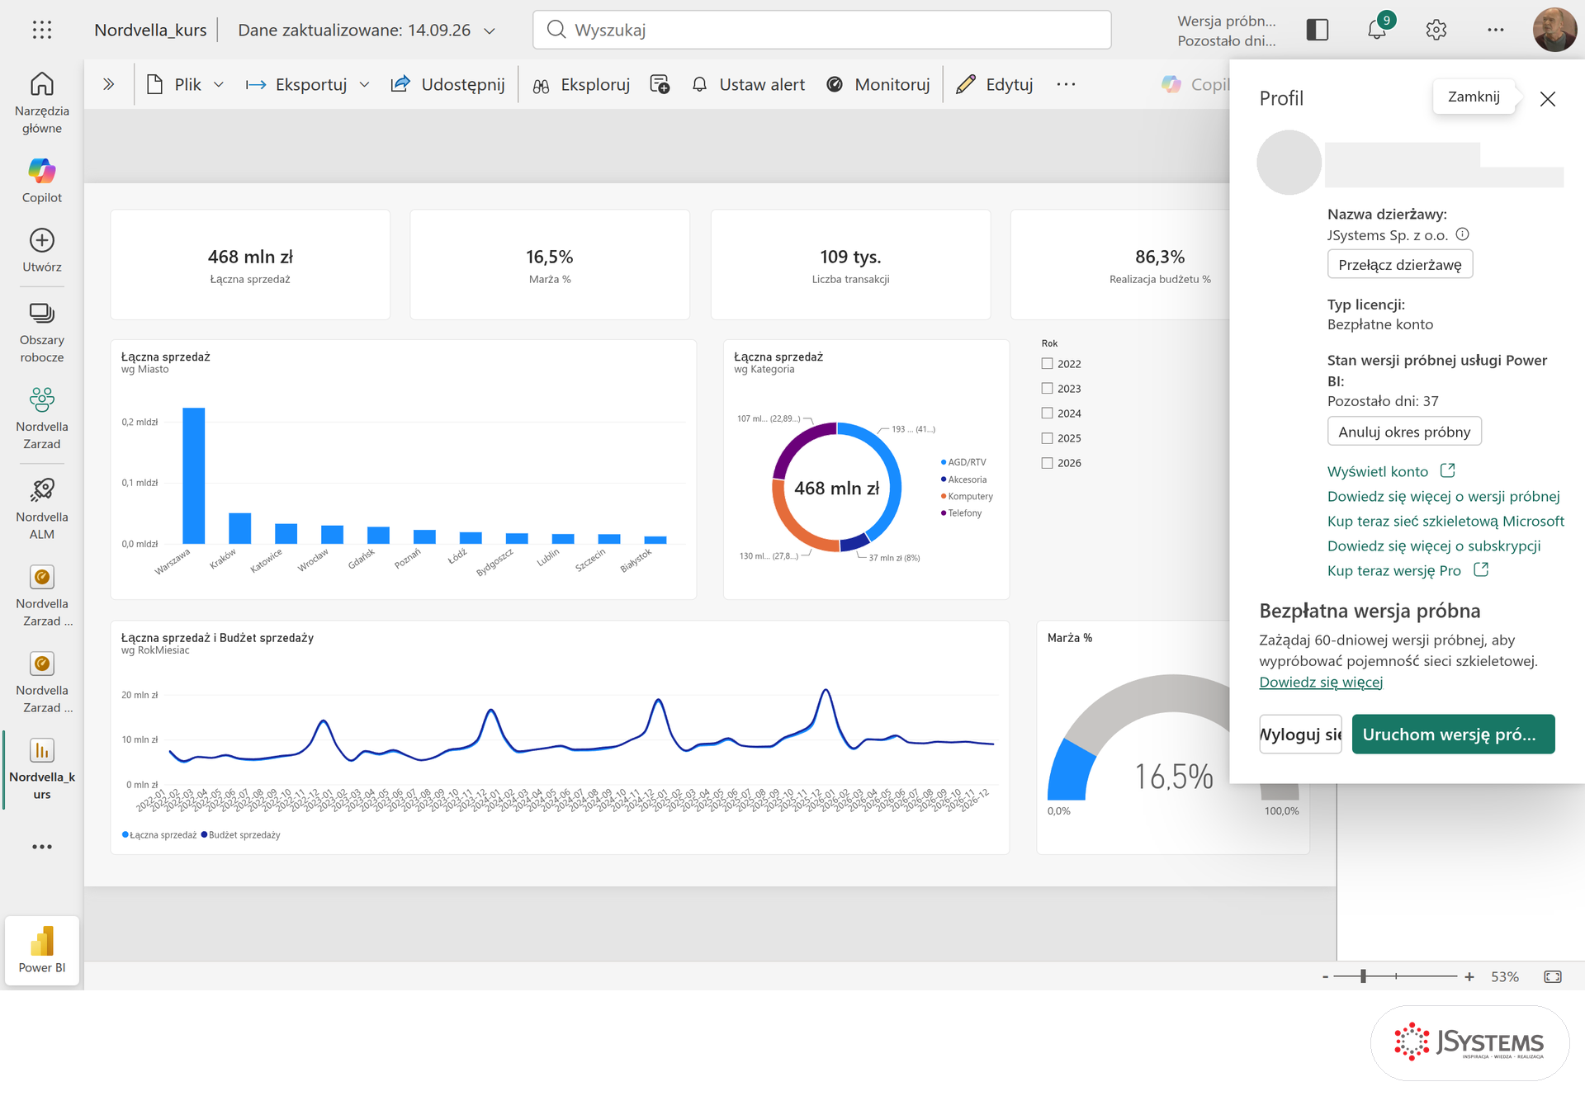Click Eksploruj in the toolbar
This screenshot has width=1585, height=1096.
click(581, 84)
